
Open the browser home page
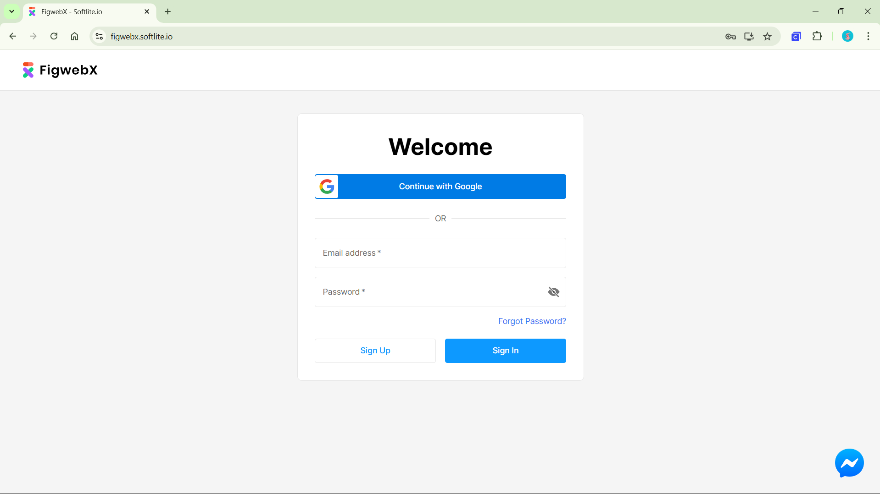(x=74, y=36)
